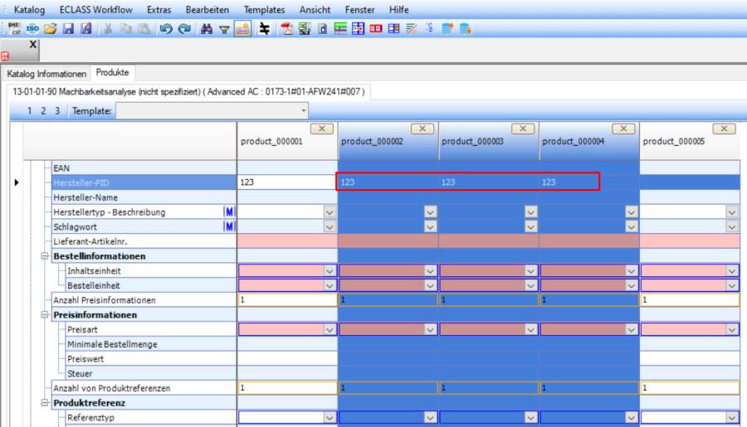Click the lines with pencil edit icon

[412, 28]
